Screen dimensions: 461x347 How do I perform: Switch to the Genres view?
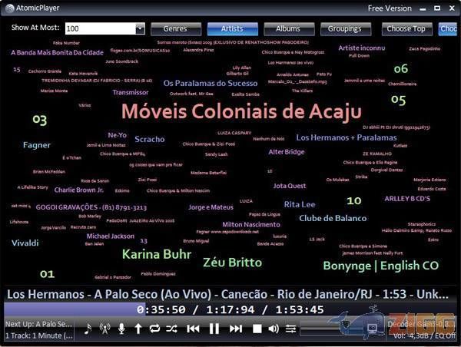pos(176,29)
